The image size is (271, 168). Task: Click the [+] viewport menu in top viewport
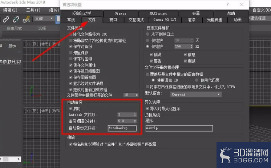pos(27,44)
